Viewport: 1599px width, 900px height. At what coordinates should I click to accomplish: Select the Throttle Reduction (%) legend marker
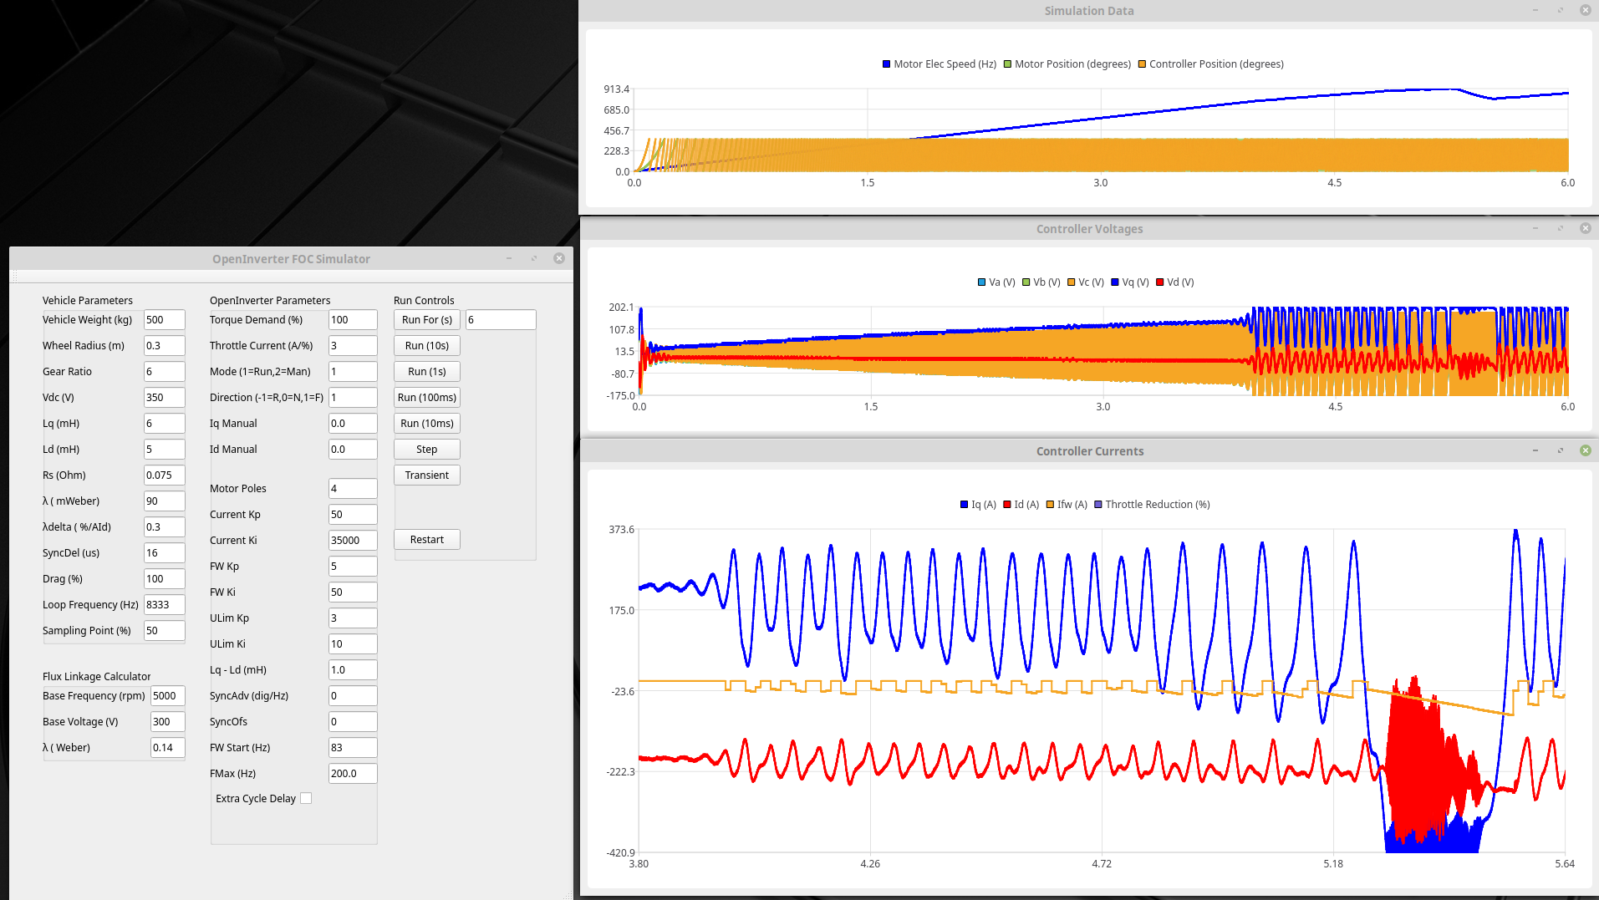point(1098,505)
